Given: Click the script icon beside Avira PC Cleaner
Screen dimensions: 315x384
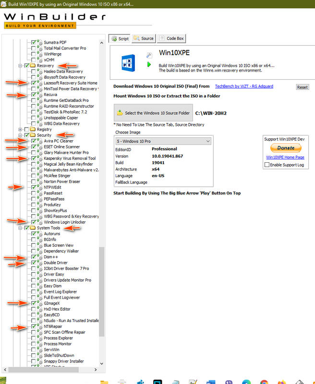Looking at the screenshot, I should (x=40, y=141).
